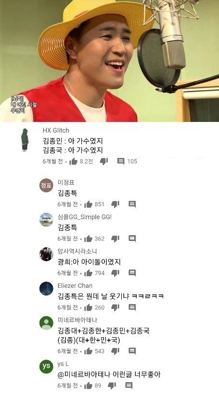The width and height of the screenshot is (219, 401).
Task: Reply to Eliezer Chan's comment
Action: pos(132,307)
